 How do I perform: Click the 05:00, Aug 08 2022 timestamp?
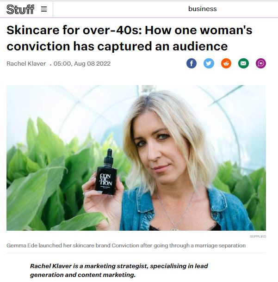click(x=82, y=64)
